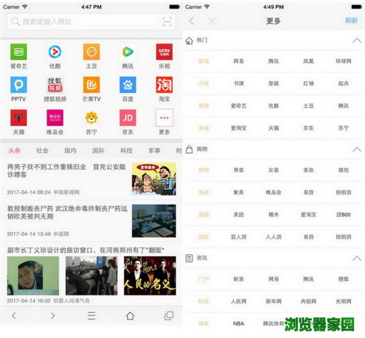
Task: Switch to the 科技 news tab
Action: (x=127, y=151)
